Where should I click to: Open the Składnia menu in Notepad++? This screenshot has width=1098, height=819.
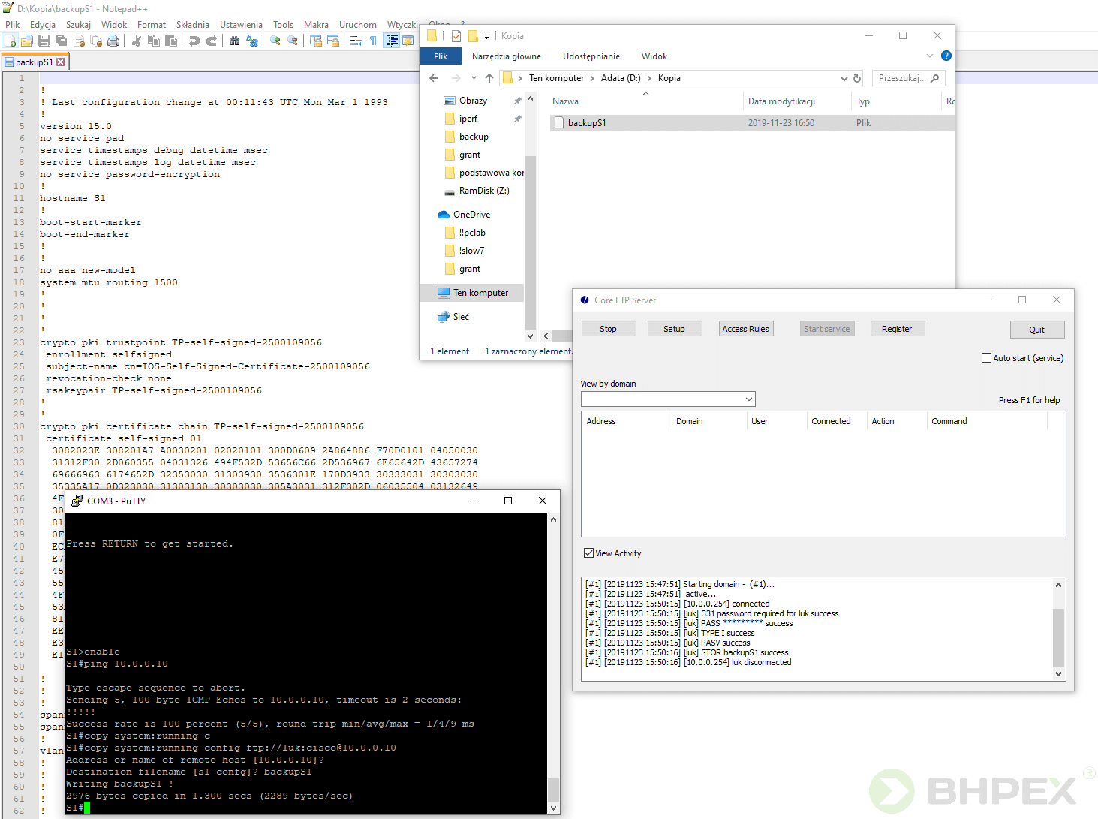193,25
